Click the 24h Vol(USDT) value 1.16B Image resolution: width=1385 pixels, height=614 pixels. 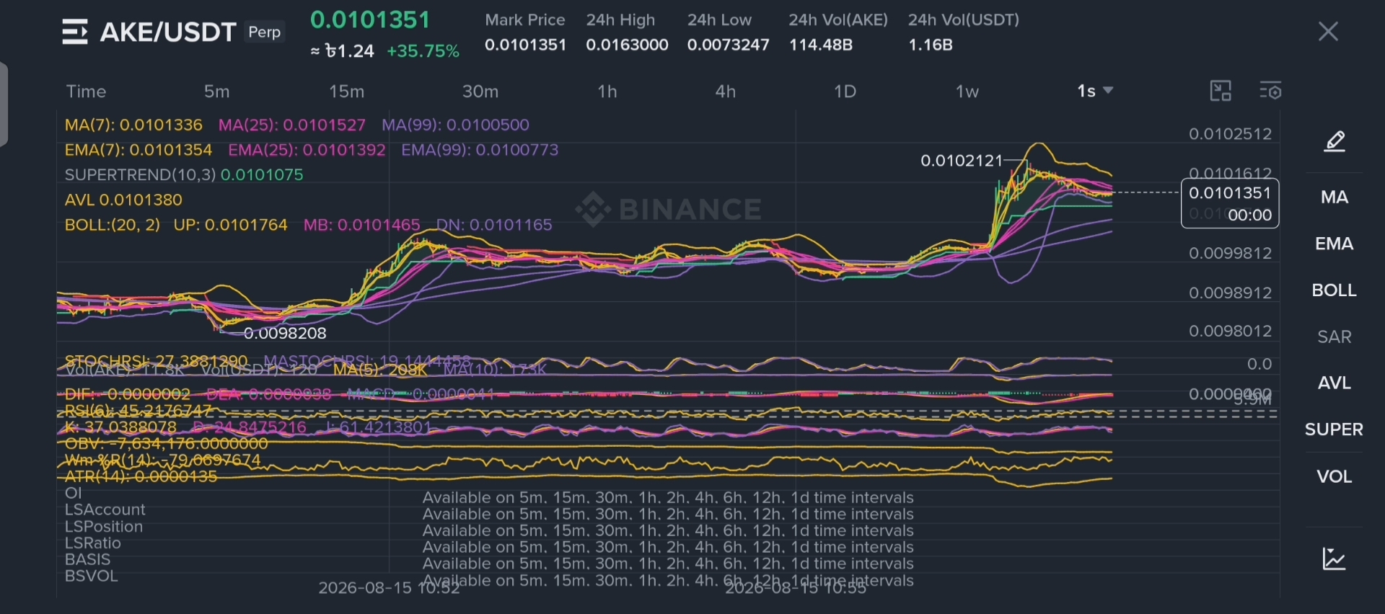point(931,45)
